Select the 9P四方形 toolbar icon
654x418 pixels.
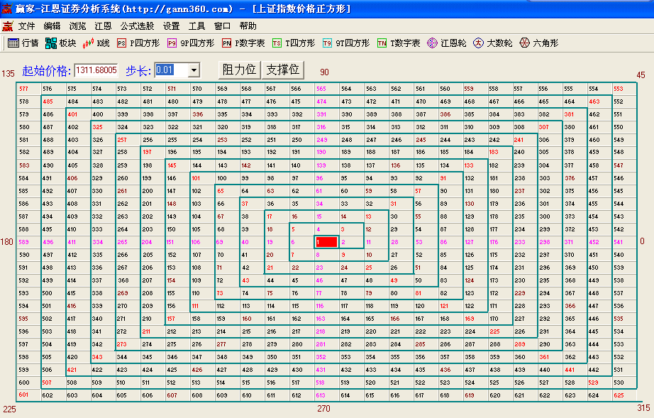click(x=190, y=43)
